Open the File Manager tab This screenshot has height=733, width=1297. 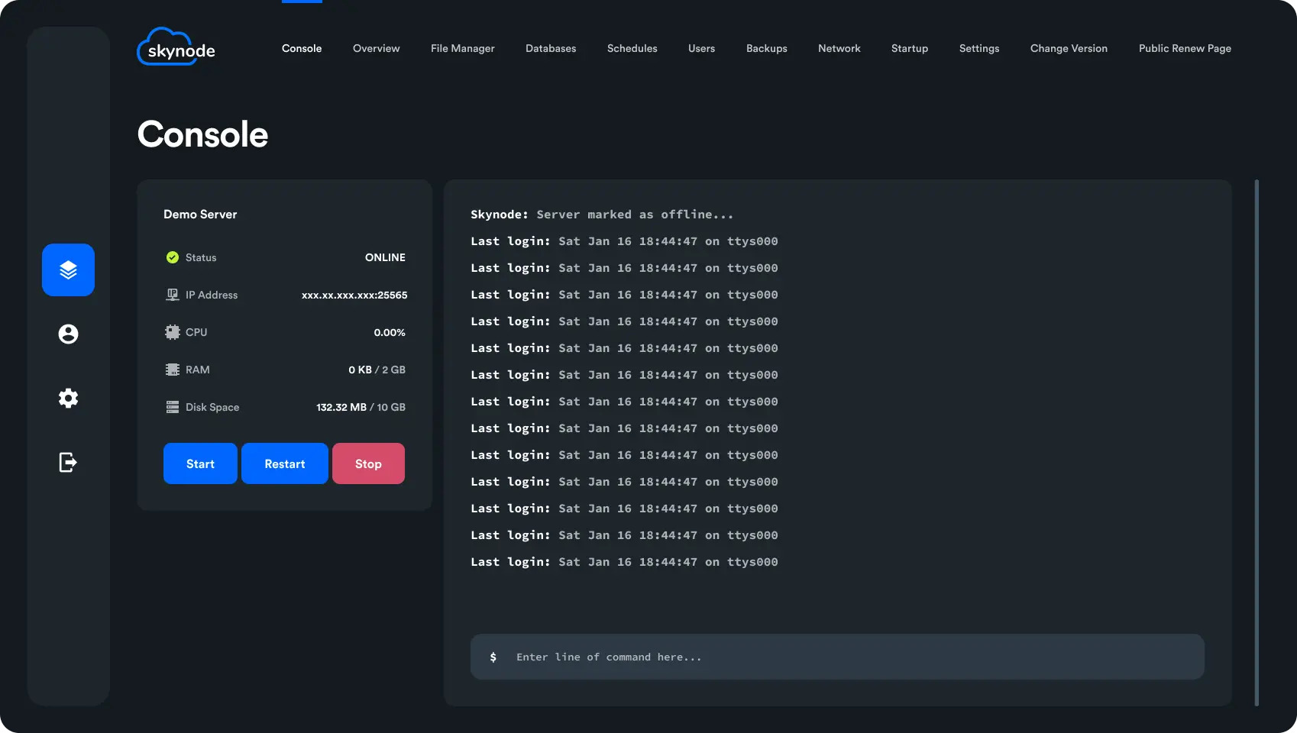(462, 48)
